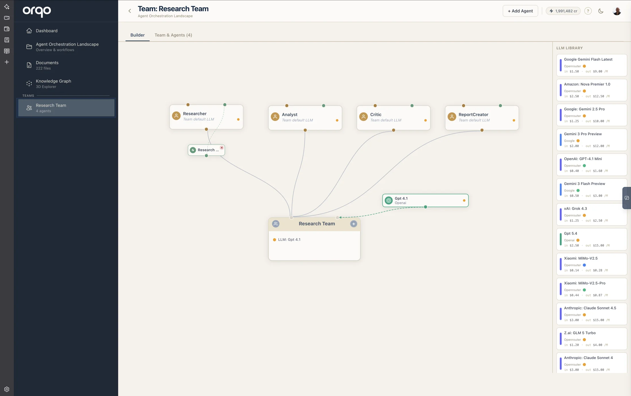The height and width of the screenshot is (396, 631).
Task: Select xAI: Grok 4.3 in the LLM library
Action: click(591, 214)
